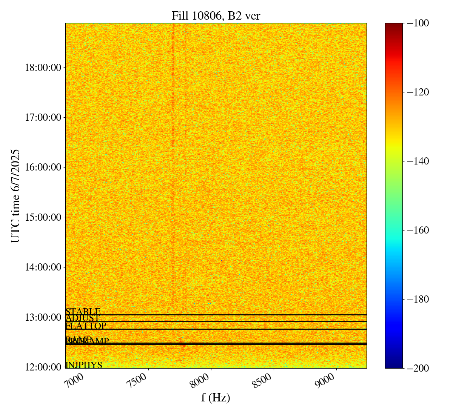Image resolution: width=453 pixels, height=415 pixels.
Task: Click the −120 colorbar tick label
Action: click(x=416, y=92)
